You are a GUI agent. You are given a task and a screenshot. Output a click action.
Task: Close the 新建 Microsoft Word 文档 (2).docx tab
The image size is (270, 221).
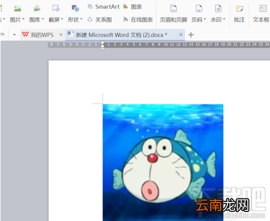pyautogui.click(x=180, y=35)
